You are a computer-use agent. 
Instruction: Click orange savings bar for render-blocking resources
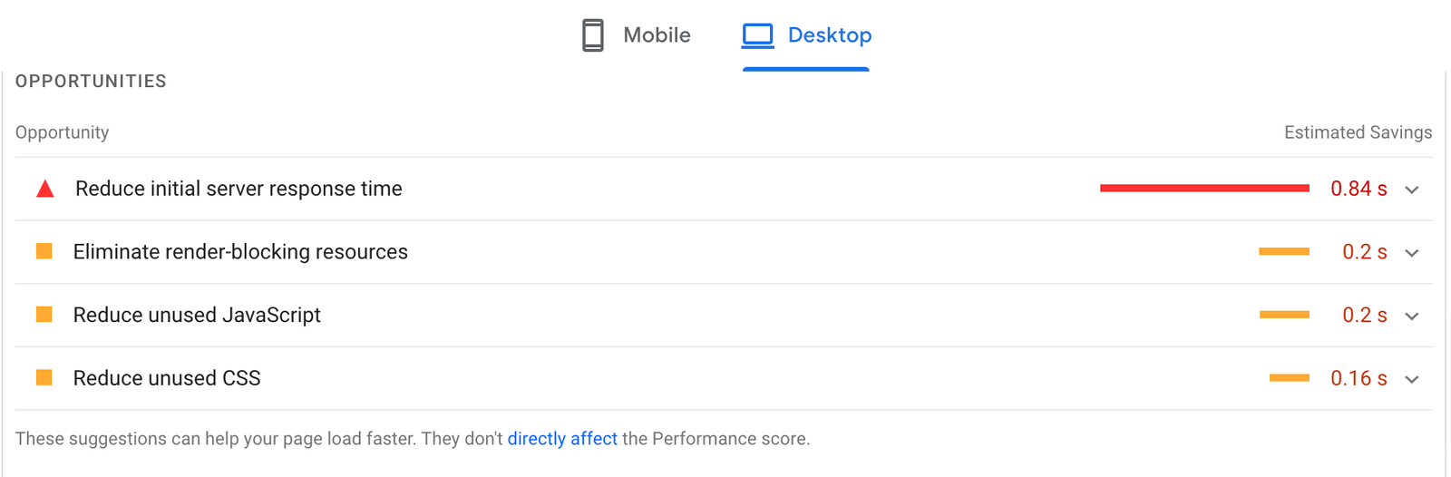[1284, 251]
